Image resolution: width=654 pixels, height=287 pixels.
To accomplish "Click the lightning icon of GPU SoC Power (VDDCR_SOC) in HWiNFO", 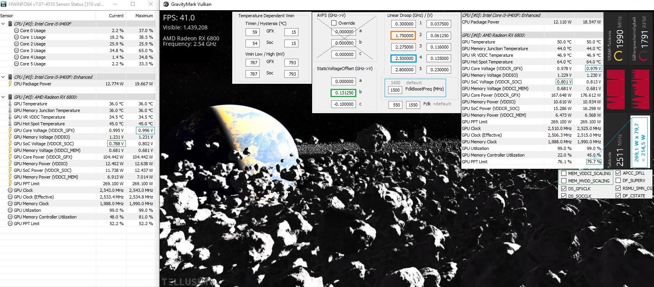I will tap(10, 170).
